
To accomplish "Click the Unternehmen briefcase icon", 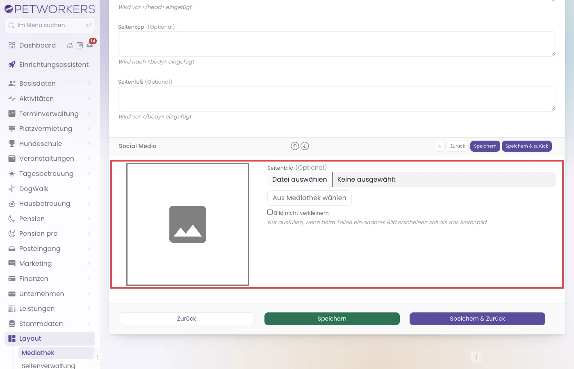I will click(12, 294).
